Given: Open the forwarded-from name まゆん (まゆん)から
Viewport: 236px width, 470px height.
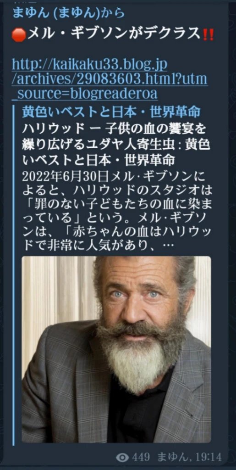Looking at the screenshot, I should tap(68, 14).
